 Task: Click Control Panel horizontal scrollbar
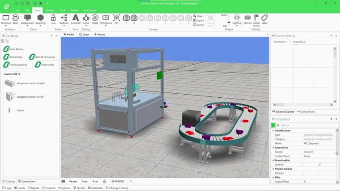tap(303, 105)
